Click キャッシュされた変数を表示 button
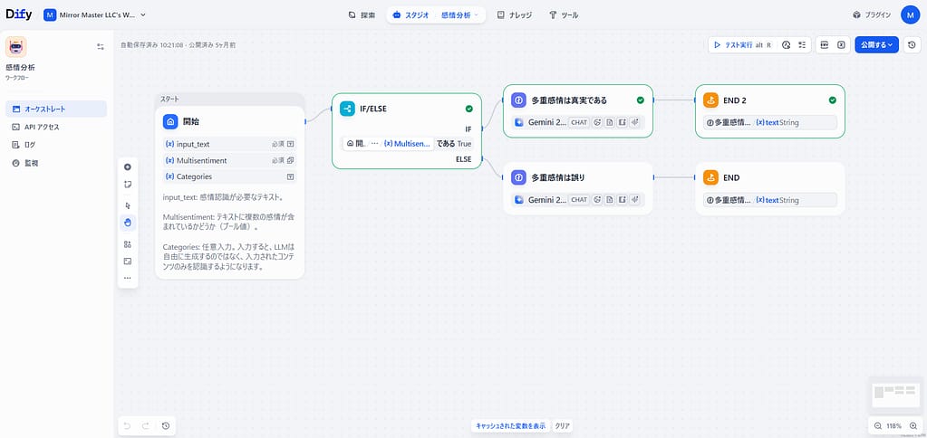Viewport: 927px width, 438px height. (510, 425)
